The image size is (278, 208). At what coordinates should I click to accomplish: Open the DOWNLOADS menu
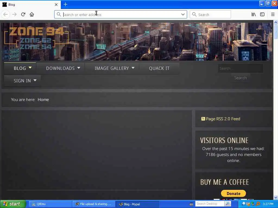click(x=61, y=68)
